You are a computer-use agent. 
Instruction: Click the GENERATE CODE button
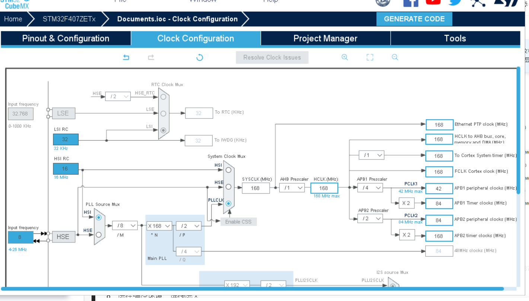tap(414, 19)
